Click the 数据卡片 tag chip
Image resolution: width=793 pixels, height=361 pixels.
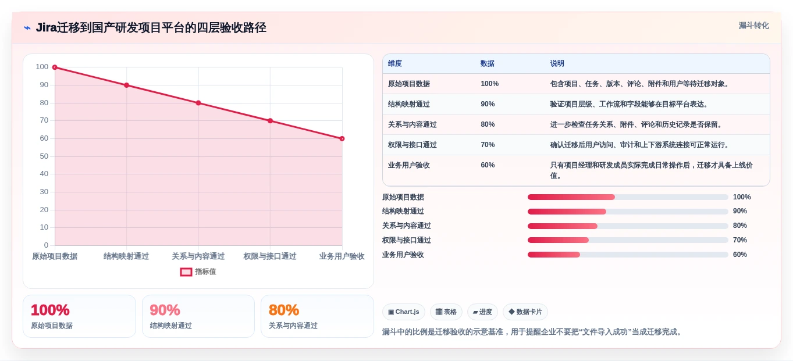click(525, 312)
